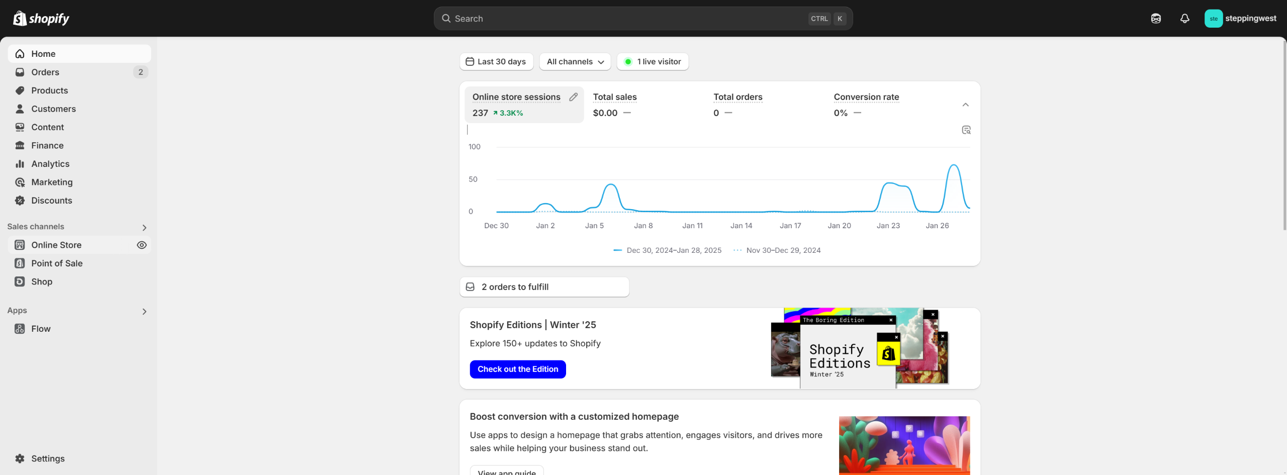
Task: Open Settings in the sidebar
Action: click(x=79, y=459)
